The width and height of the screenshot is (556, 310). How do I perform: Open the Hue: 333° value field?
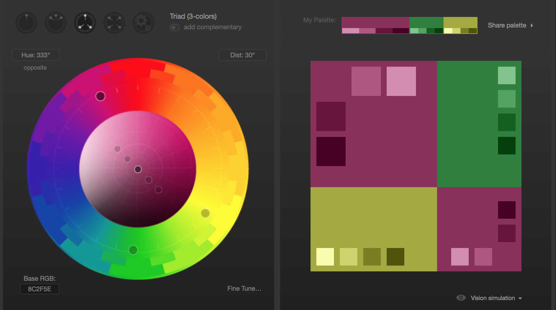coord(35,55)
